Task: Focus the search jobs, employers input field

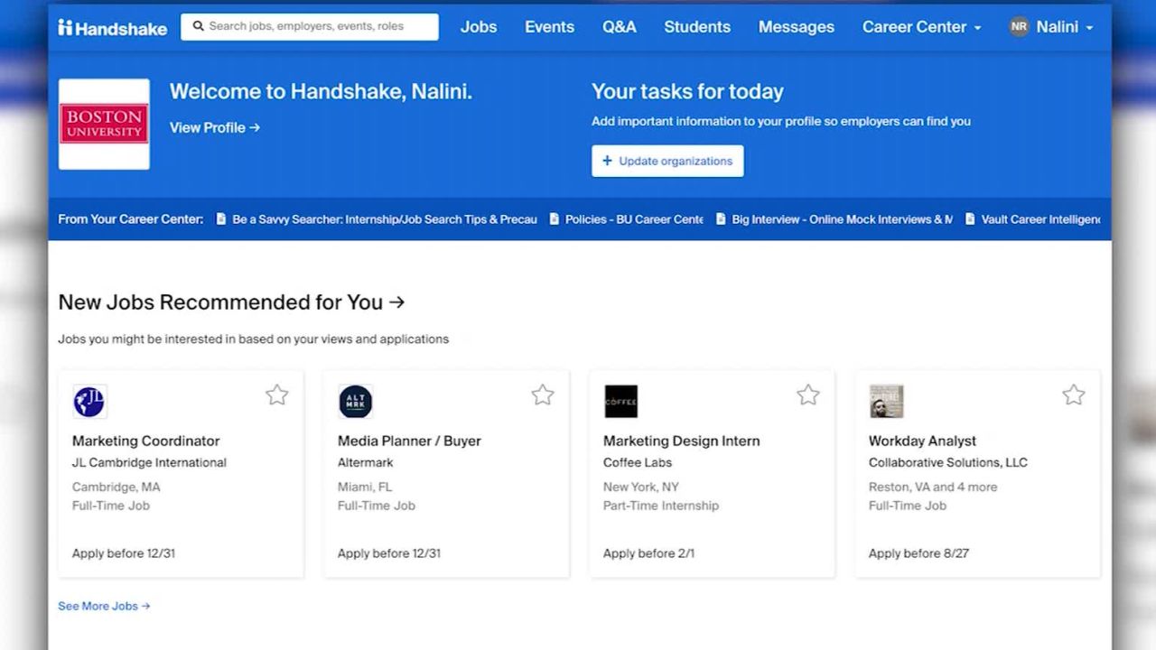Action: [310, 26]
